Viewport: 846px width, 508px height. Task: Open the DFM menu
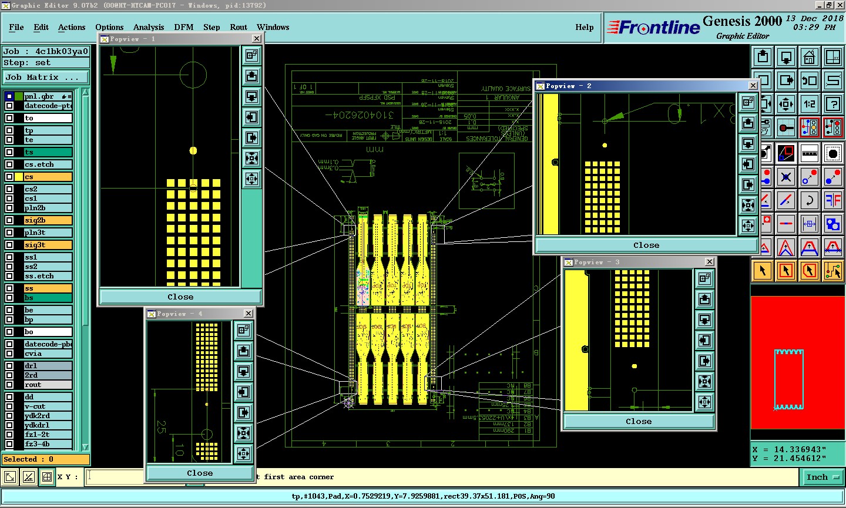184,27
